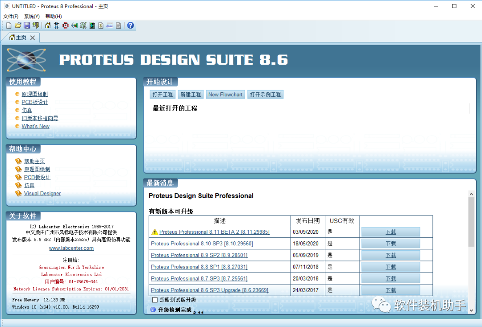Click the 新建工程 button
Screen dimensions: 482x327
[x=191, y=95]
